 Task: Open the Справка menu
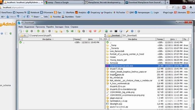[74, 27]
